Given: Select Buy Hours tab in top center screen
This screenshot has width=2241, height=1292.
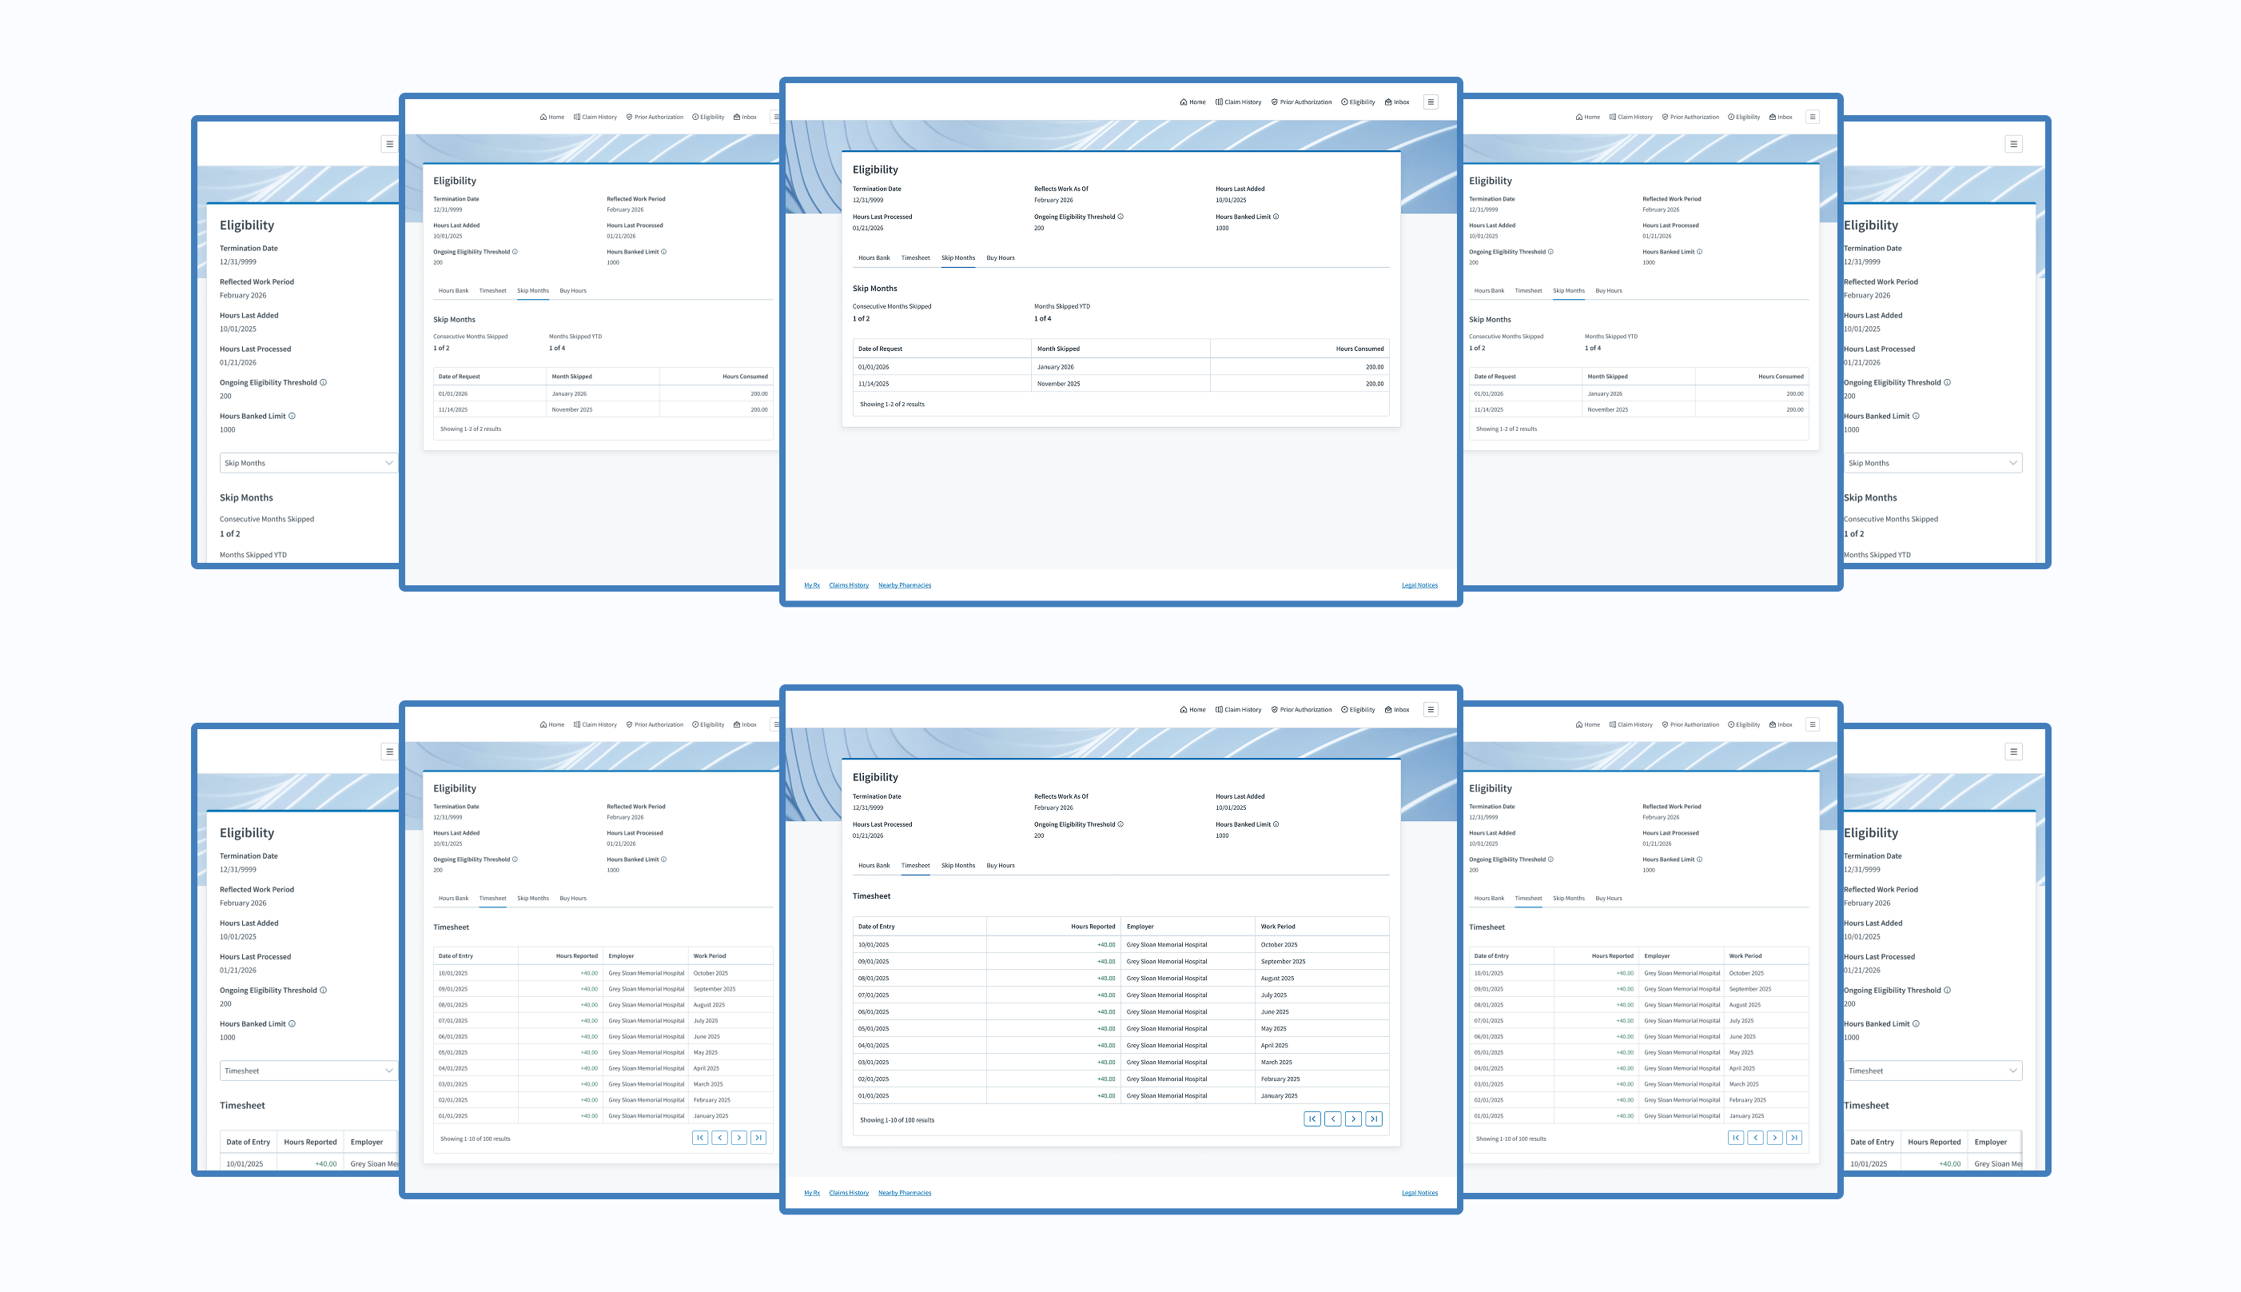Looking at the screenshot, I should [x=1001, y=258].
